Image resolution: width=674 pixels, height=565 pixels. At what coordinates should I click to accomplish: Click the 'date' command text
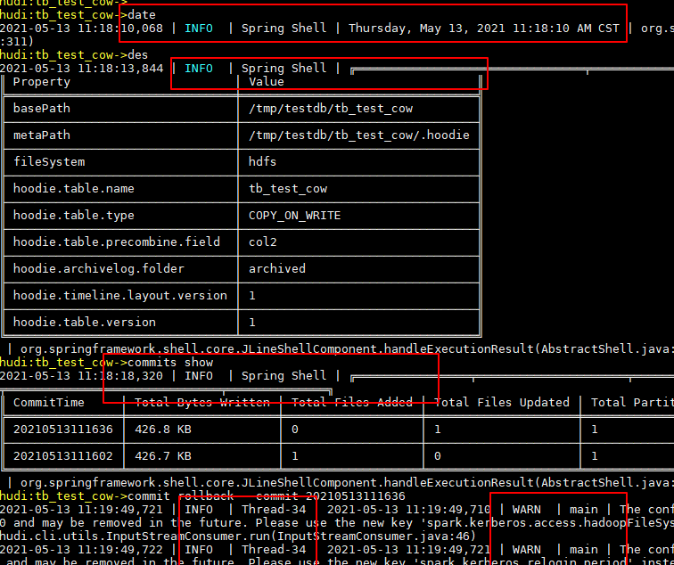coord(142,15)
